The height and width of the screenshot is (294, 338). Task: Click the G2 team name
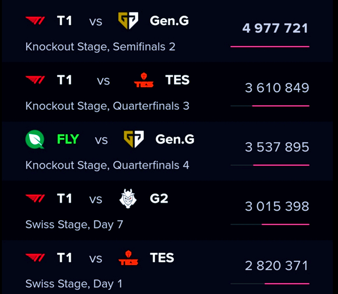pyautogui.click(x=159, y=199)
